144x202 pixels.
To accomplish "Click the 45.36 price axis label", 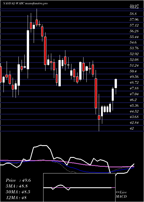I will point(134,106).
